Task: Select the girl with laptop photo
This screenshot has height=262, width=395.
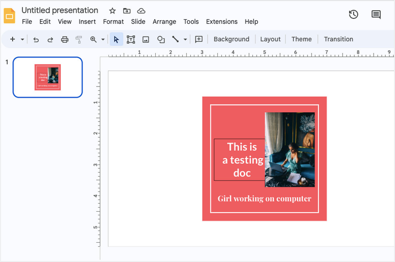Action: pyautogui.click(x=290, y=150)
